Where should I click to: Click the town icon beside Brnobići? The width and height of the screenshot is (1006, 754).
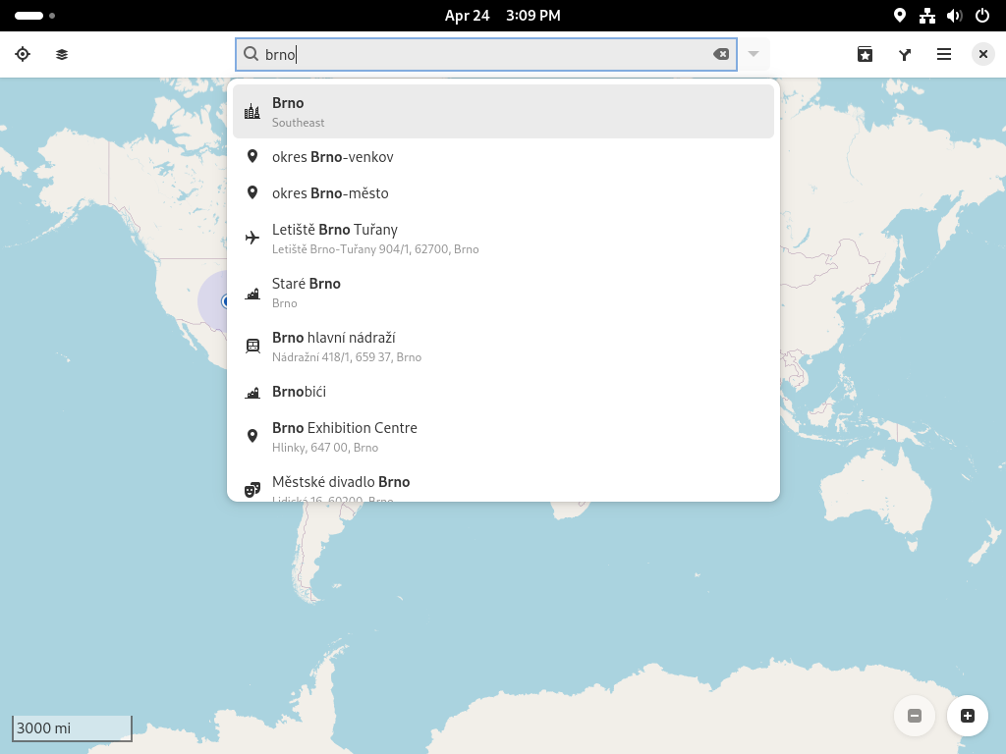pos(252,393)
